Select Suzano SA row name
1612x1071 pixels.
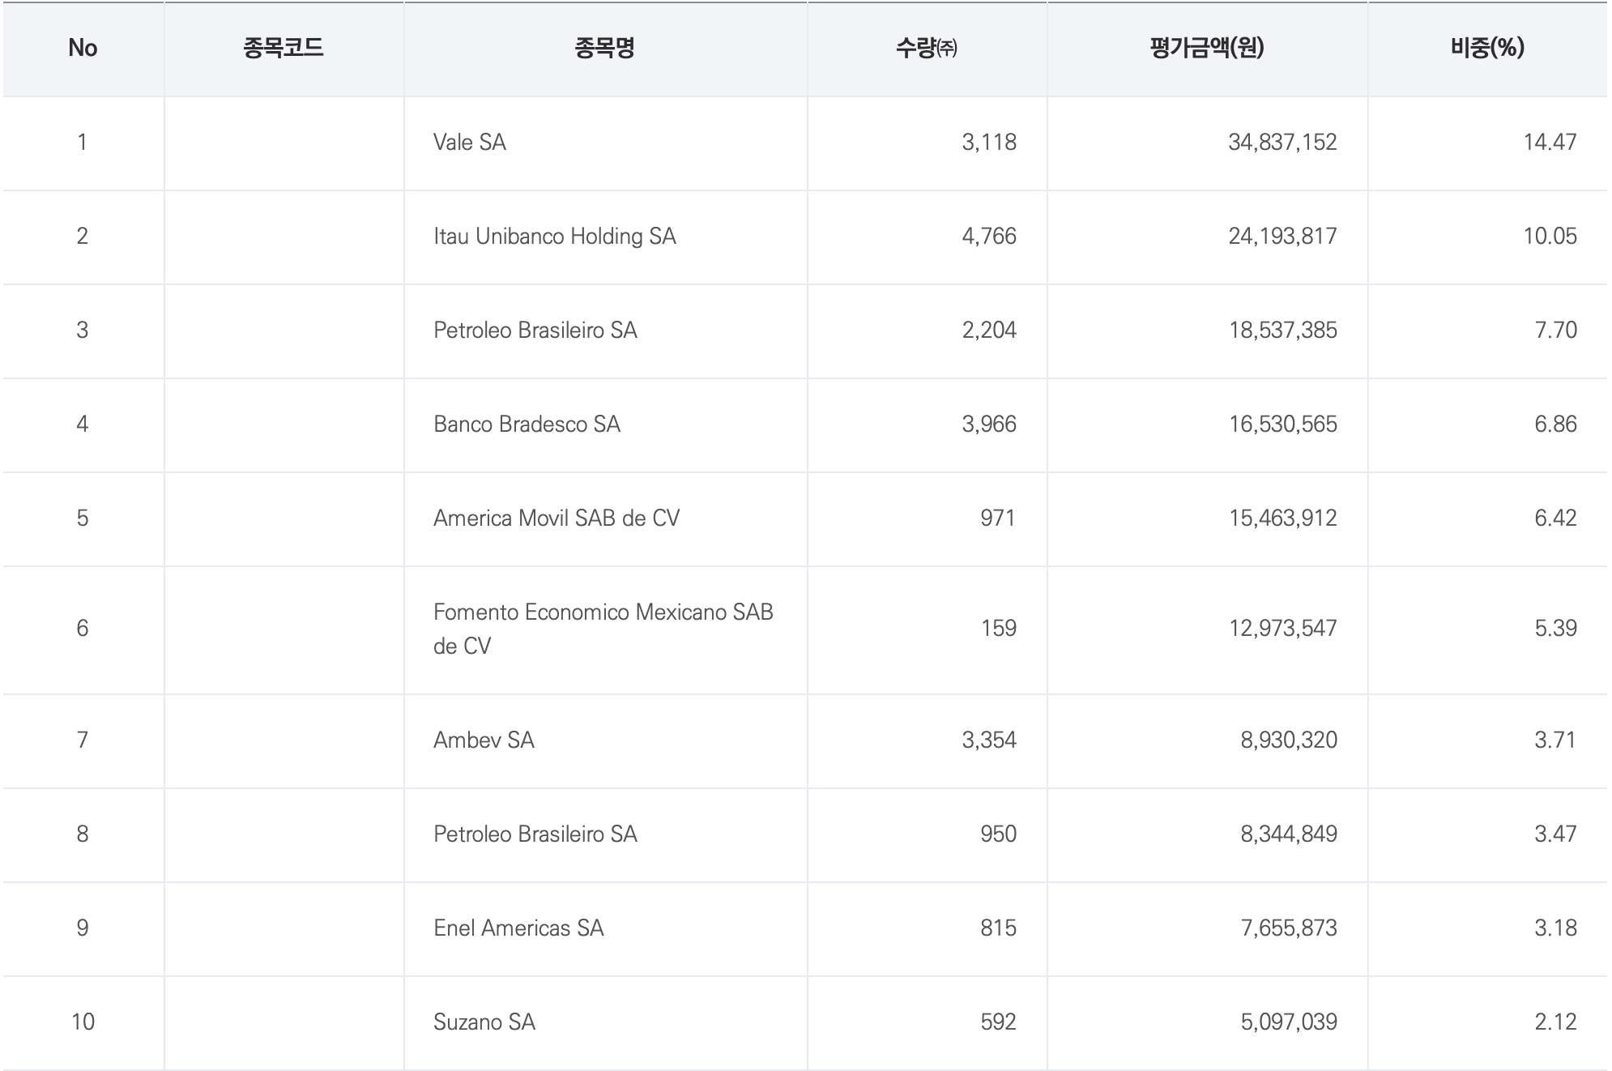pyautogui.click(x=484, y=1022)
